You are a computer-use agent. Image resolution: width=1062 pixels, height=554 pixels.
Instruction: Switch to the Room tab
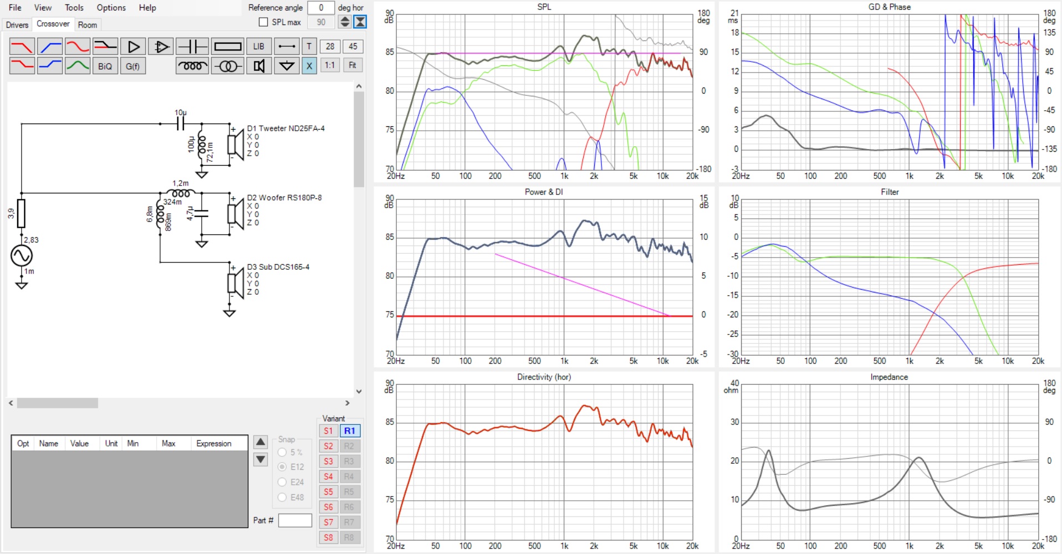click(x=88, y=25)
